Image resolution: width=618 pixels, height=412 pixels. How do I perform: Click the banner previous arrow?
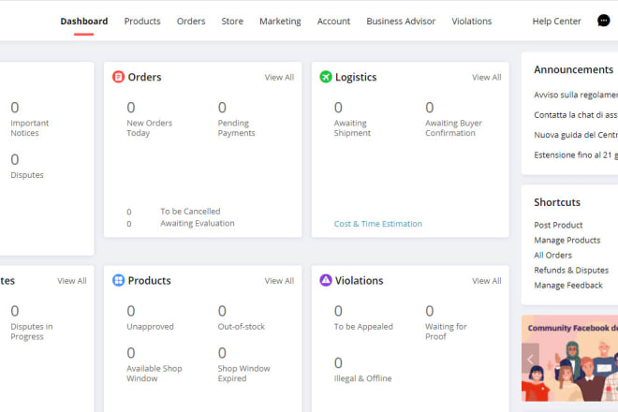pyautogui.click(x=530, y=359)
